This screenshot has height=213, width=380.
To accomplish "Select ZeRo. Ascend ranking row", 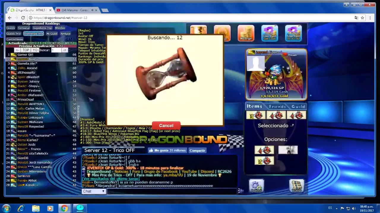I will [x=42, y=68].
